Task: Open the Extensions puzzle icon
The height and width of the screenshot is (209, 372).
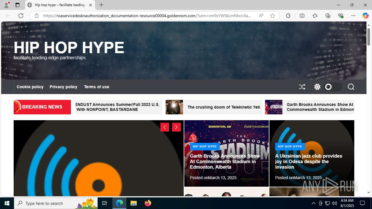Action: pyautogui.click(x=288, y=16)
